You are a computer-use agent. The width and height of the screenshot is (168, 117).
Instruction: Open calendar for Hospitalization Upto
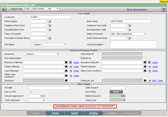coord(129,30)
